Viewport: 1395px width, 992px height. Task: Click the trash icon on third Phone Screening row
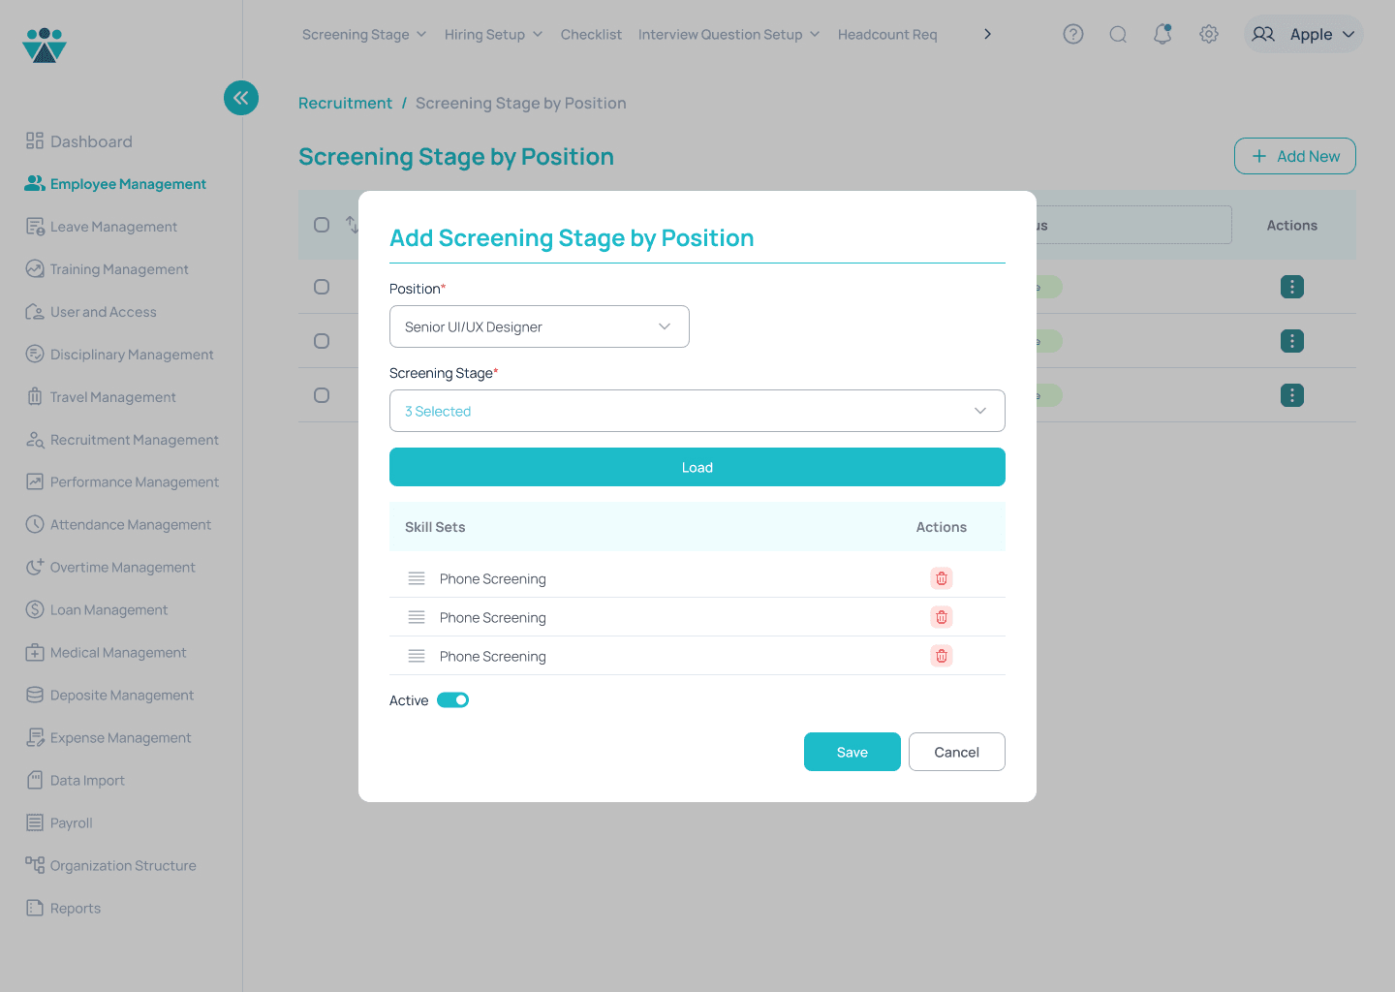(941, 656)
